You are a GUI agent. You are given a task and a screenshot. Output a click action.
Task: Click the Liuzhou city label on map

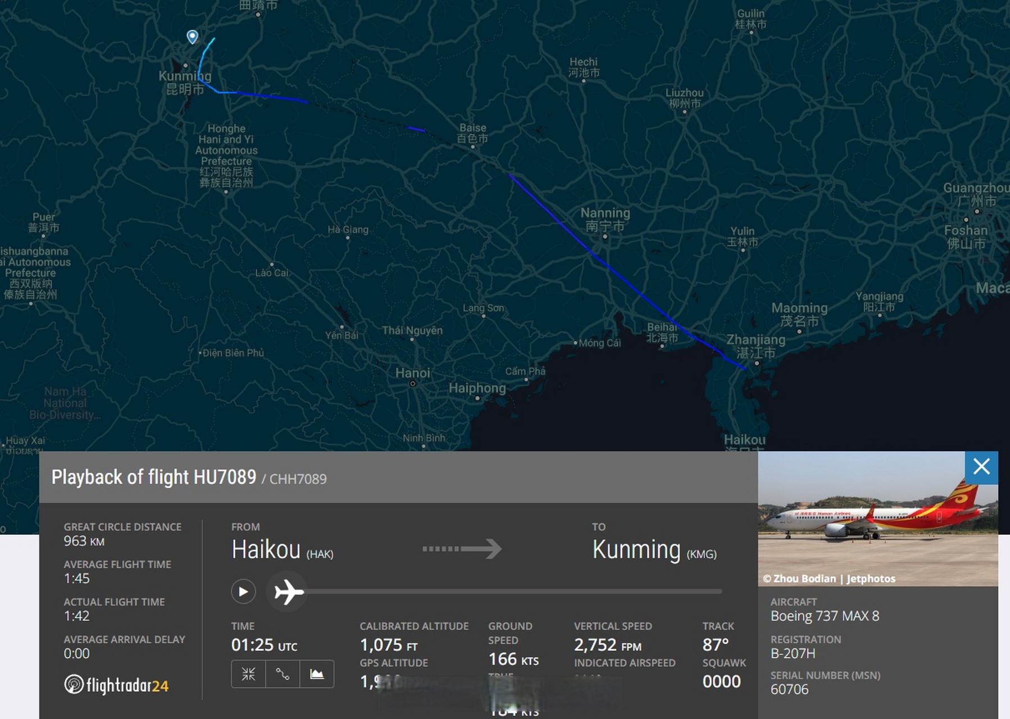[x=684, y=98]
